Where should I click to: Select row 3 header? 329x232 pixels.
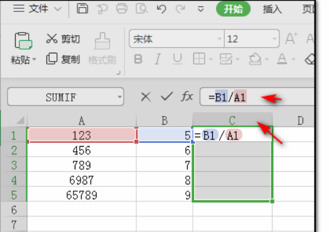click(14, 165)
